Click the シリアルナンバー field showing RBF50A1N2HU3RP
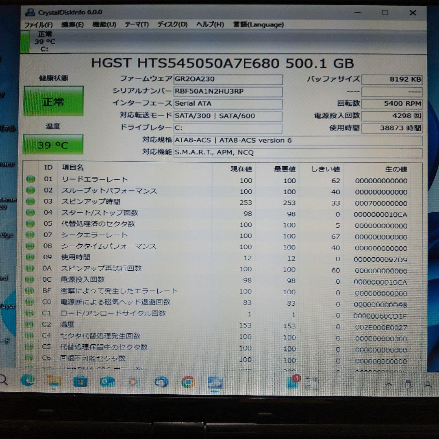The height and width of the screenshot is (439, 439). coord(228,92)
